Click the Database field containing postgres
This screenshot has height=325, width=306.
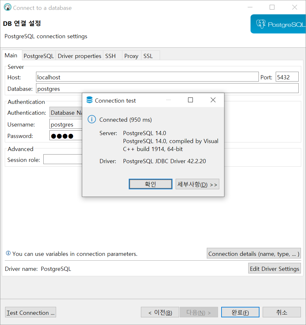tap(167, 88)
